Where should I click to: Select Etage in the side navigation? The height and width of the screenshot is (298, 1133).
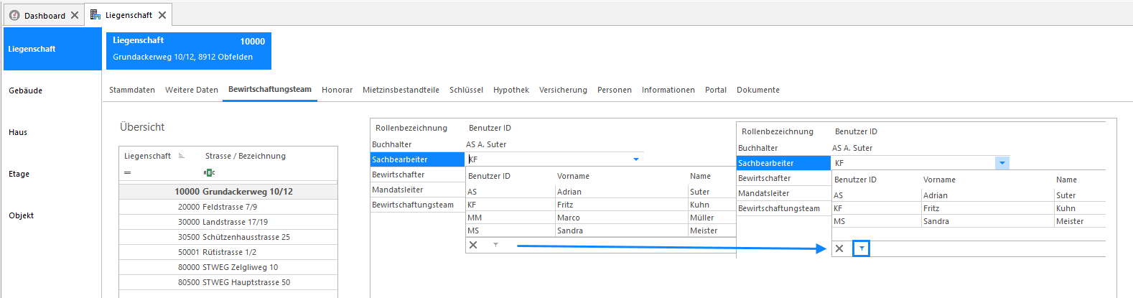[x=52, y=174]
